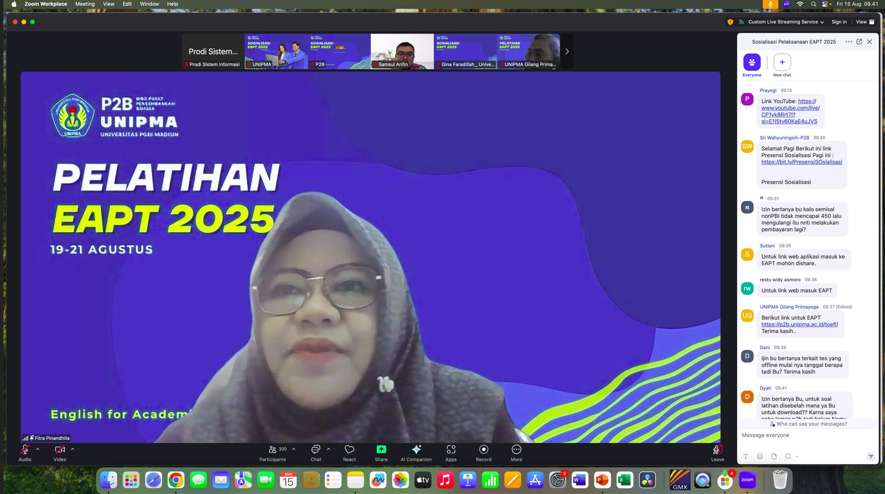This screenshot has height=494, width=885.
Task: Open the YouTube live link from Prayogi
Action: click(790, 111)
